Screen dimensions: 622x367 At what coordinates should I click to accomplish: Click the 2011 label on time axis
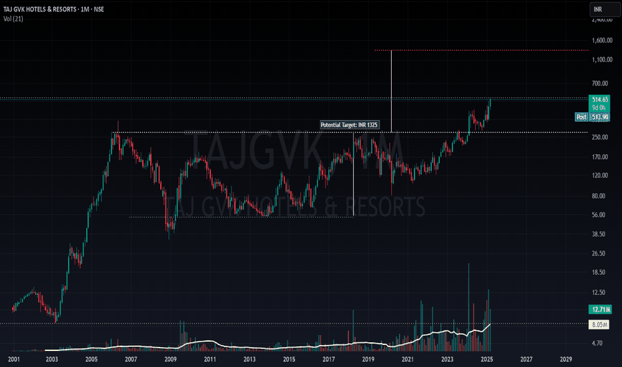(x=210, y=359)
